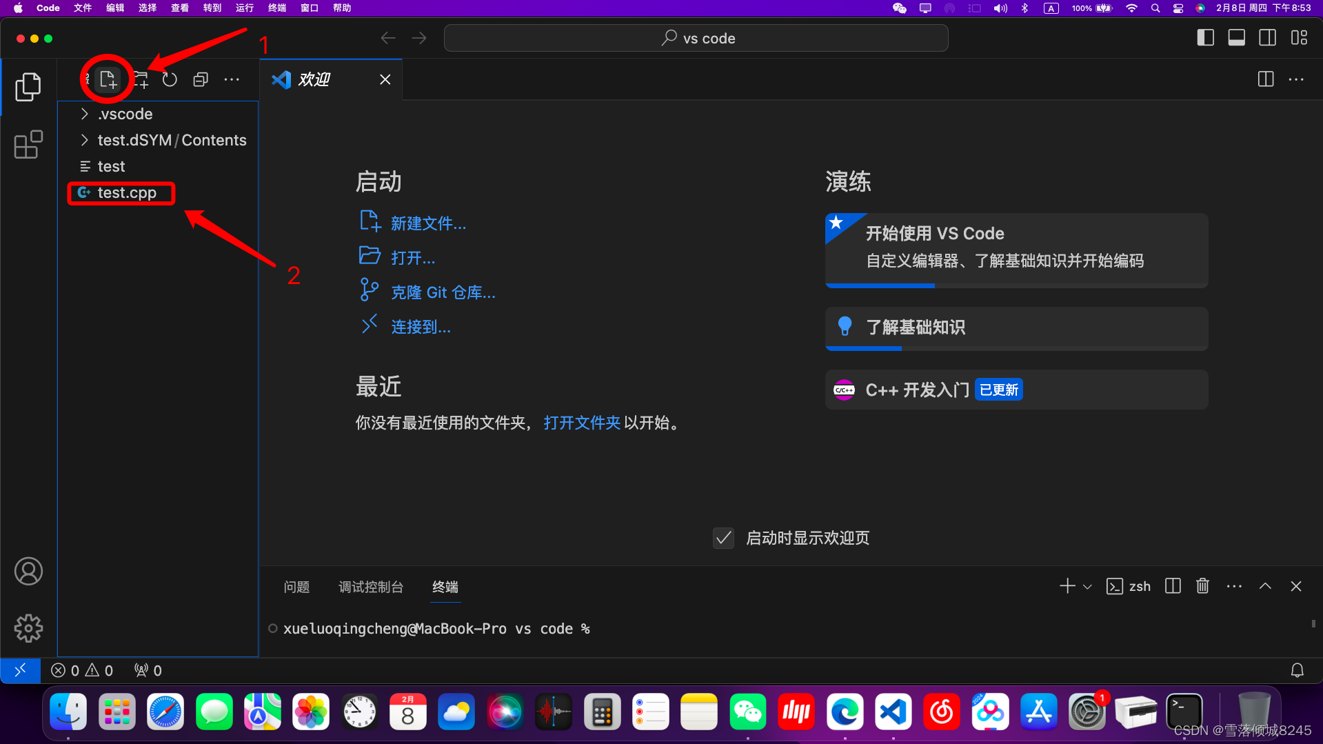The width and height of the screenshot is (1323, 744).
Task: Open the 运行 menu
Action: [x=245, y=8]
